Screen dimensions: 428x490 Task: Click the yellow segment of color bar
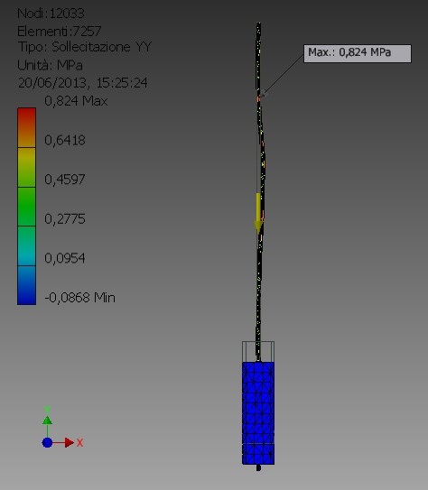point(26,167)
